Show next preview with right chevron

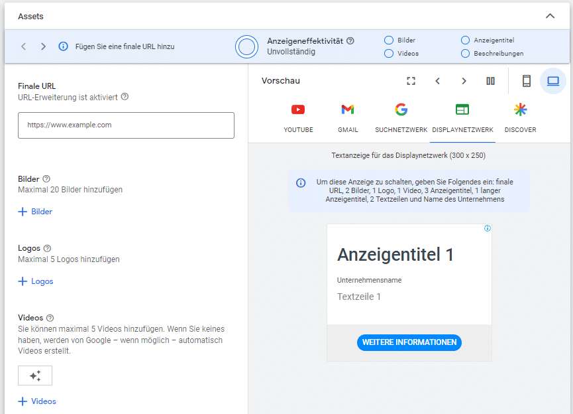[464, 81]
